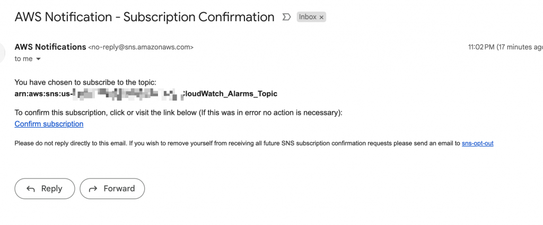Click sender name AWS Notifications

click(x=50, y=47)
